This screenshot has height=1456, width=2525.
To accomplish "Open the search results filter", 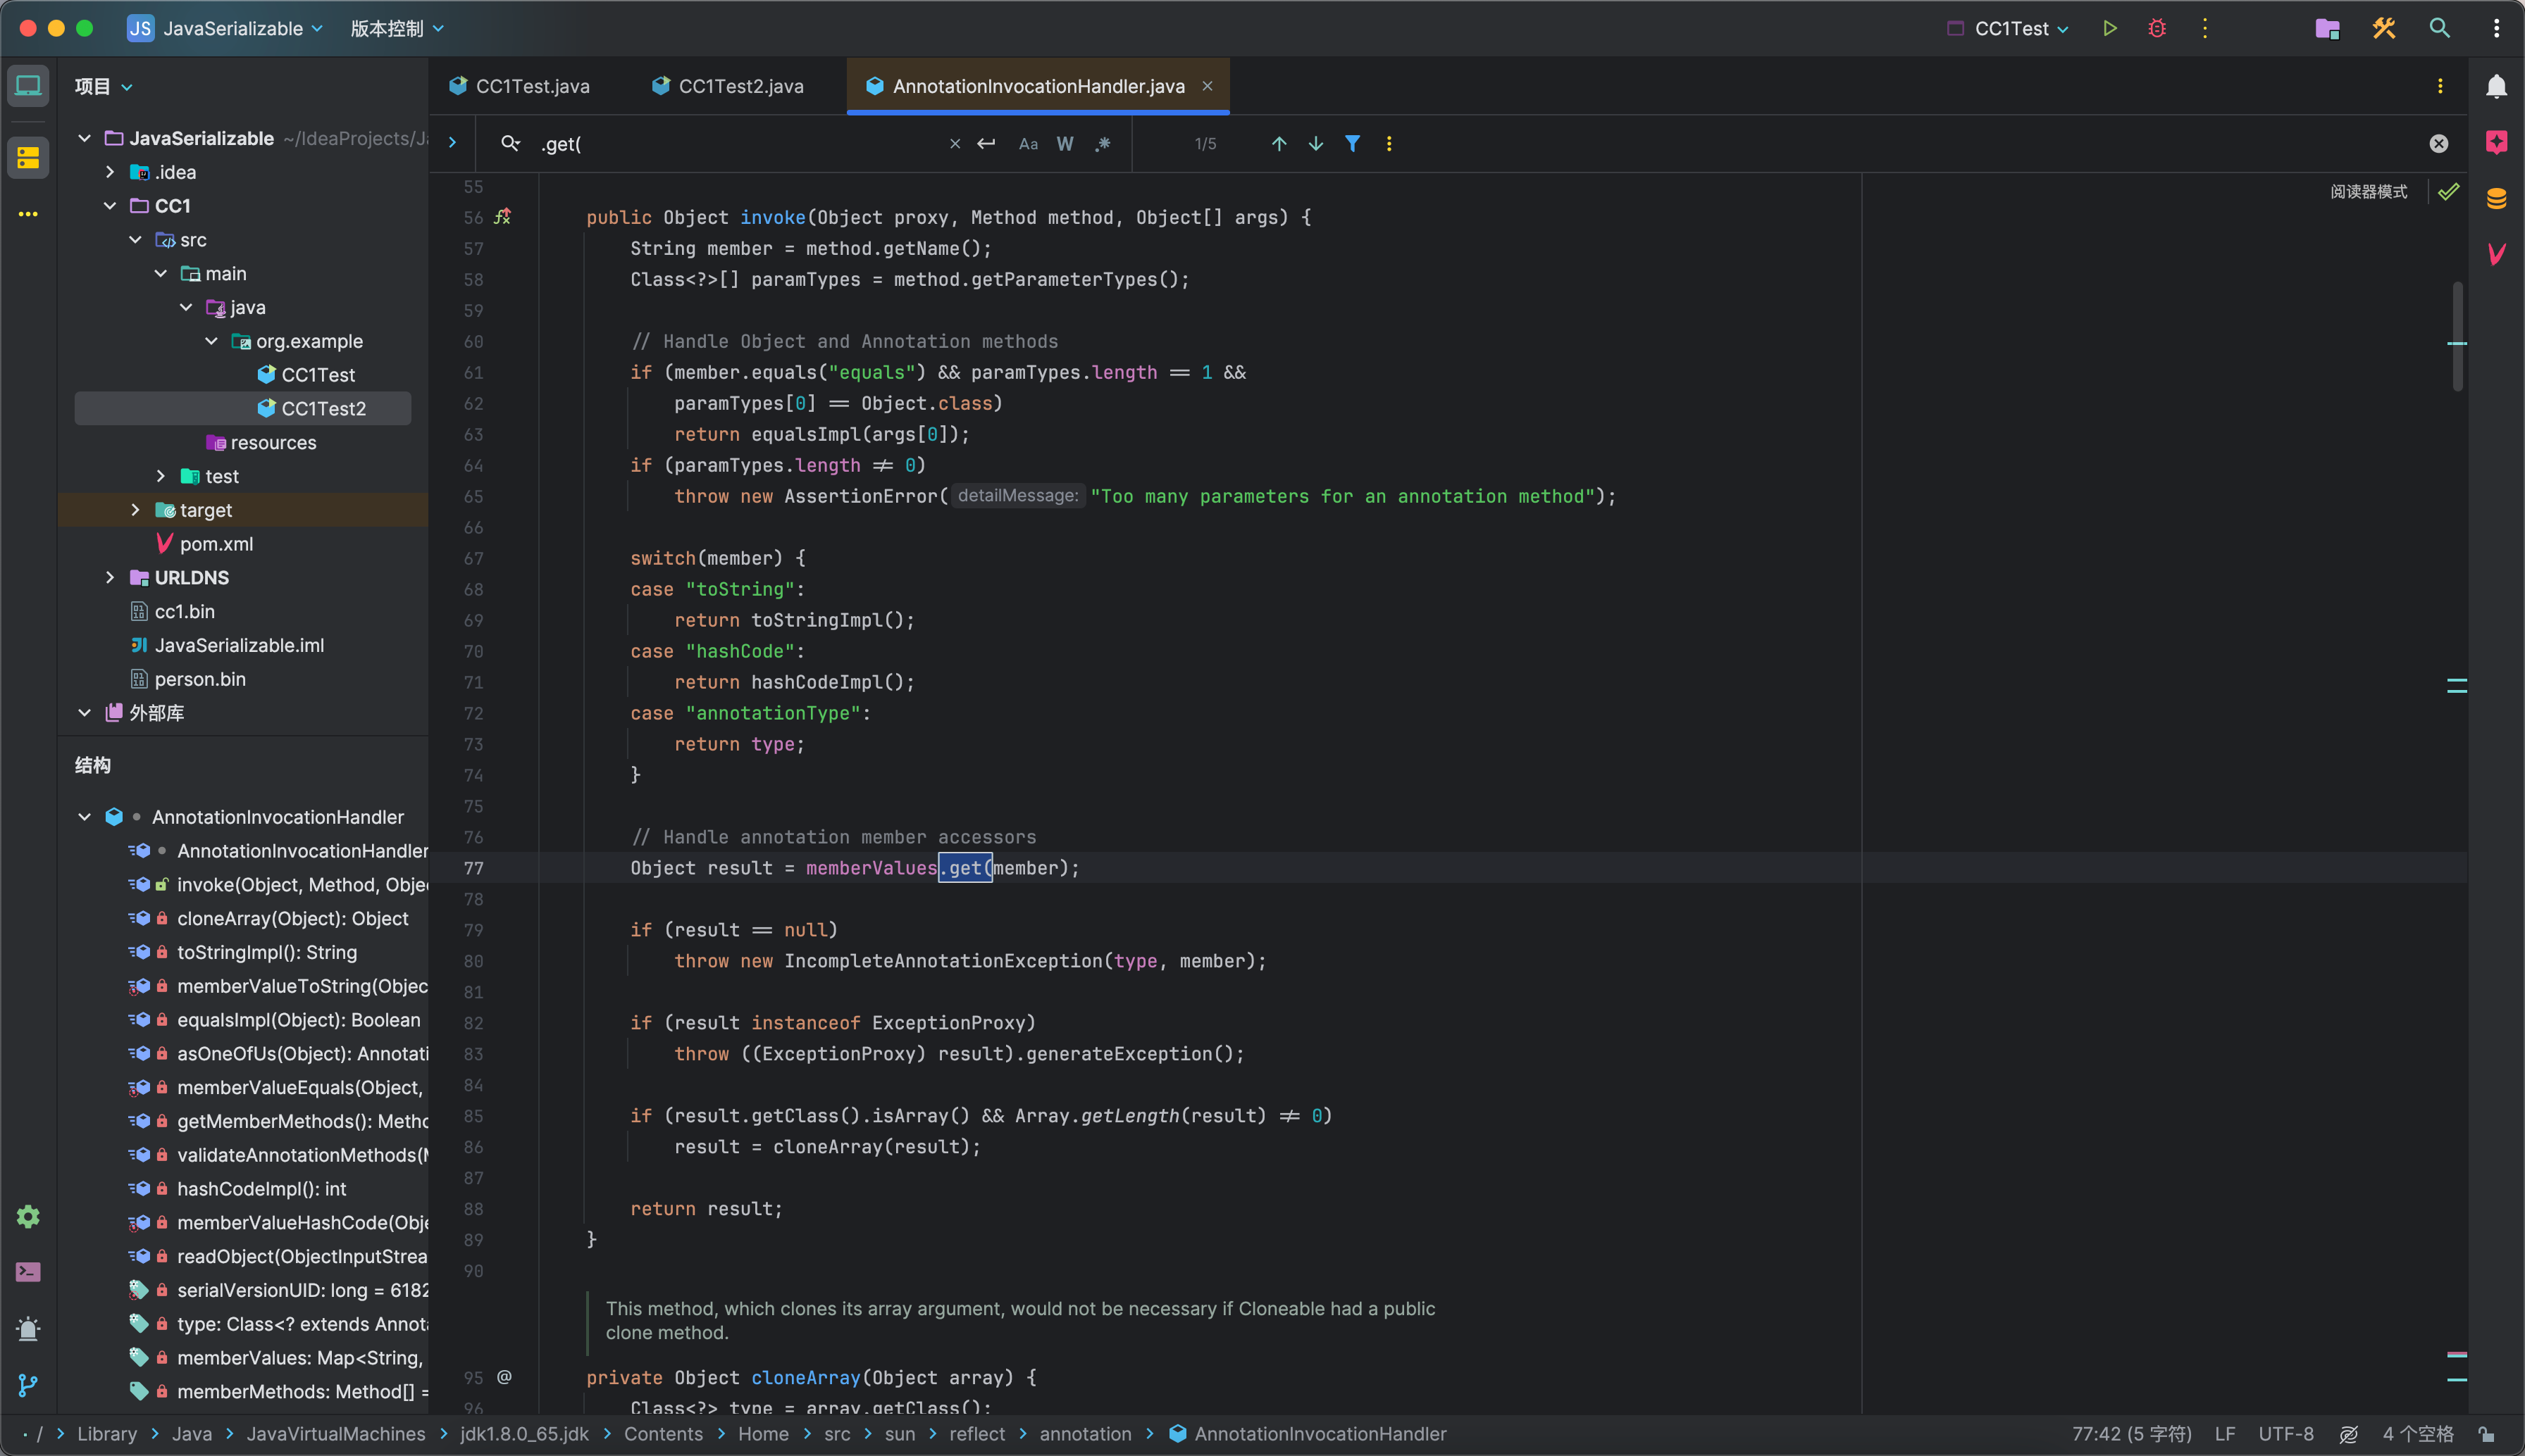I will pos(1353,144).
